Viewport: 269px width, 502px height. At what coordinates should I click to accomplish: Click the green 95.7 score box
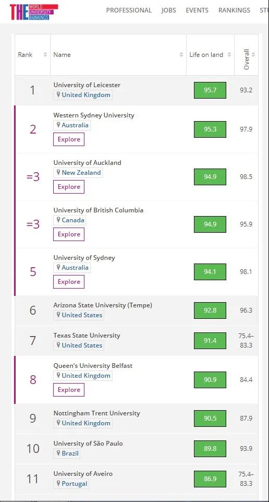pos(210,90)
